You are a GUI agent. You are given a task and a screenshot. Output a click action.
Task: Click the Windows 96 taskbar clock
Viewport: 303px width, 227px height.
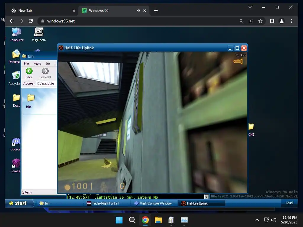(289, 203)
